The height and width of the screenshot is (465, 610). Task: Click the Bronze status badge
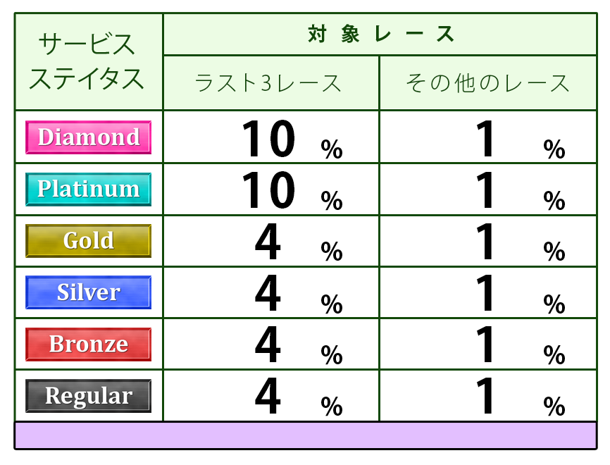pos(88,344)
